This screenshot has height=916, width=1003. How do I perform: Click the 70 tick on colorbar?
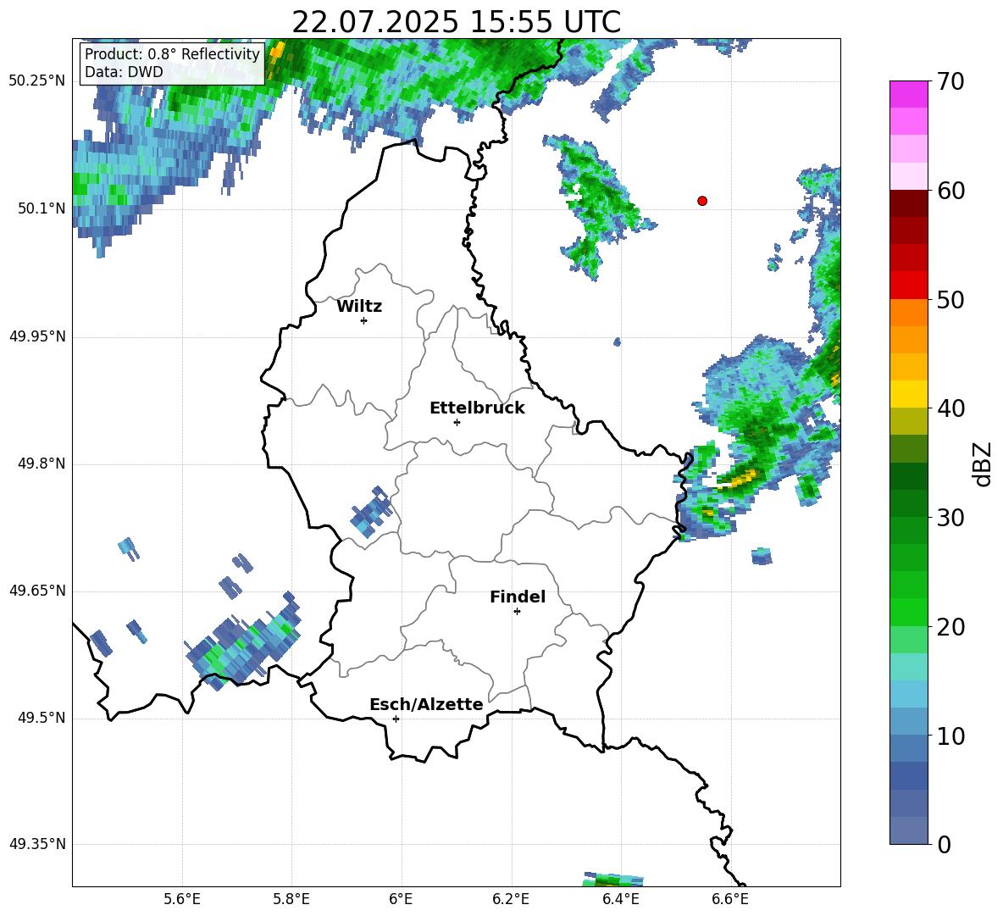pos(950,81)
